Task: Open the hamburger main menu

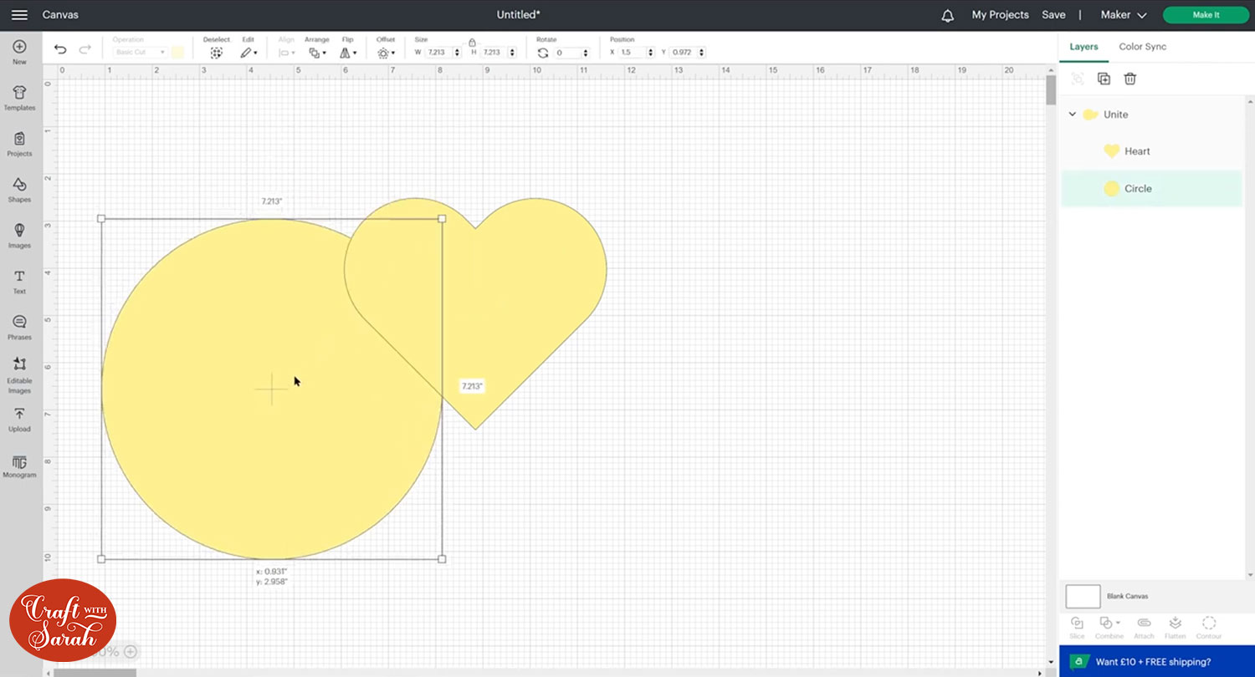Action: (19, 15)
